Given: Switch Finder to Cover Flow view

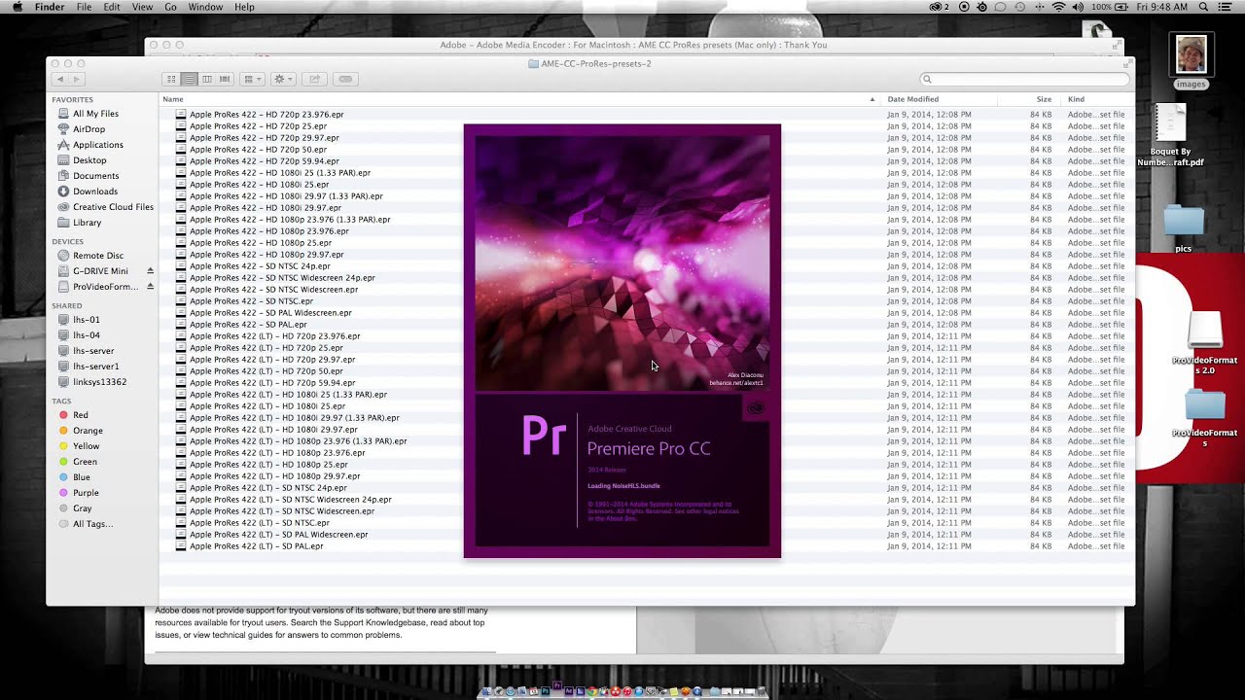Looking at the screenshot, I should (x=225, y=79).
